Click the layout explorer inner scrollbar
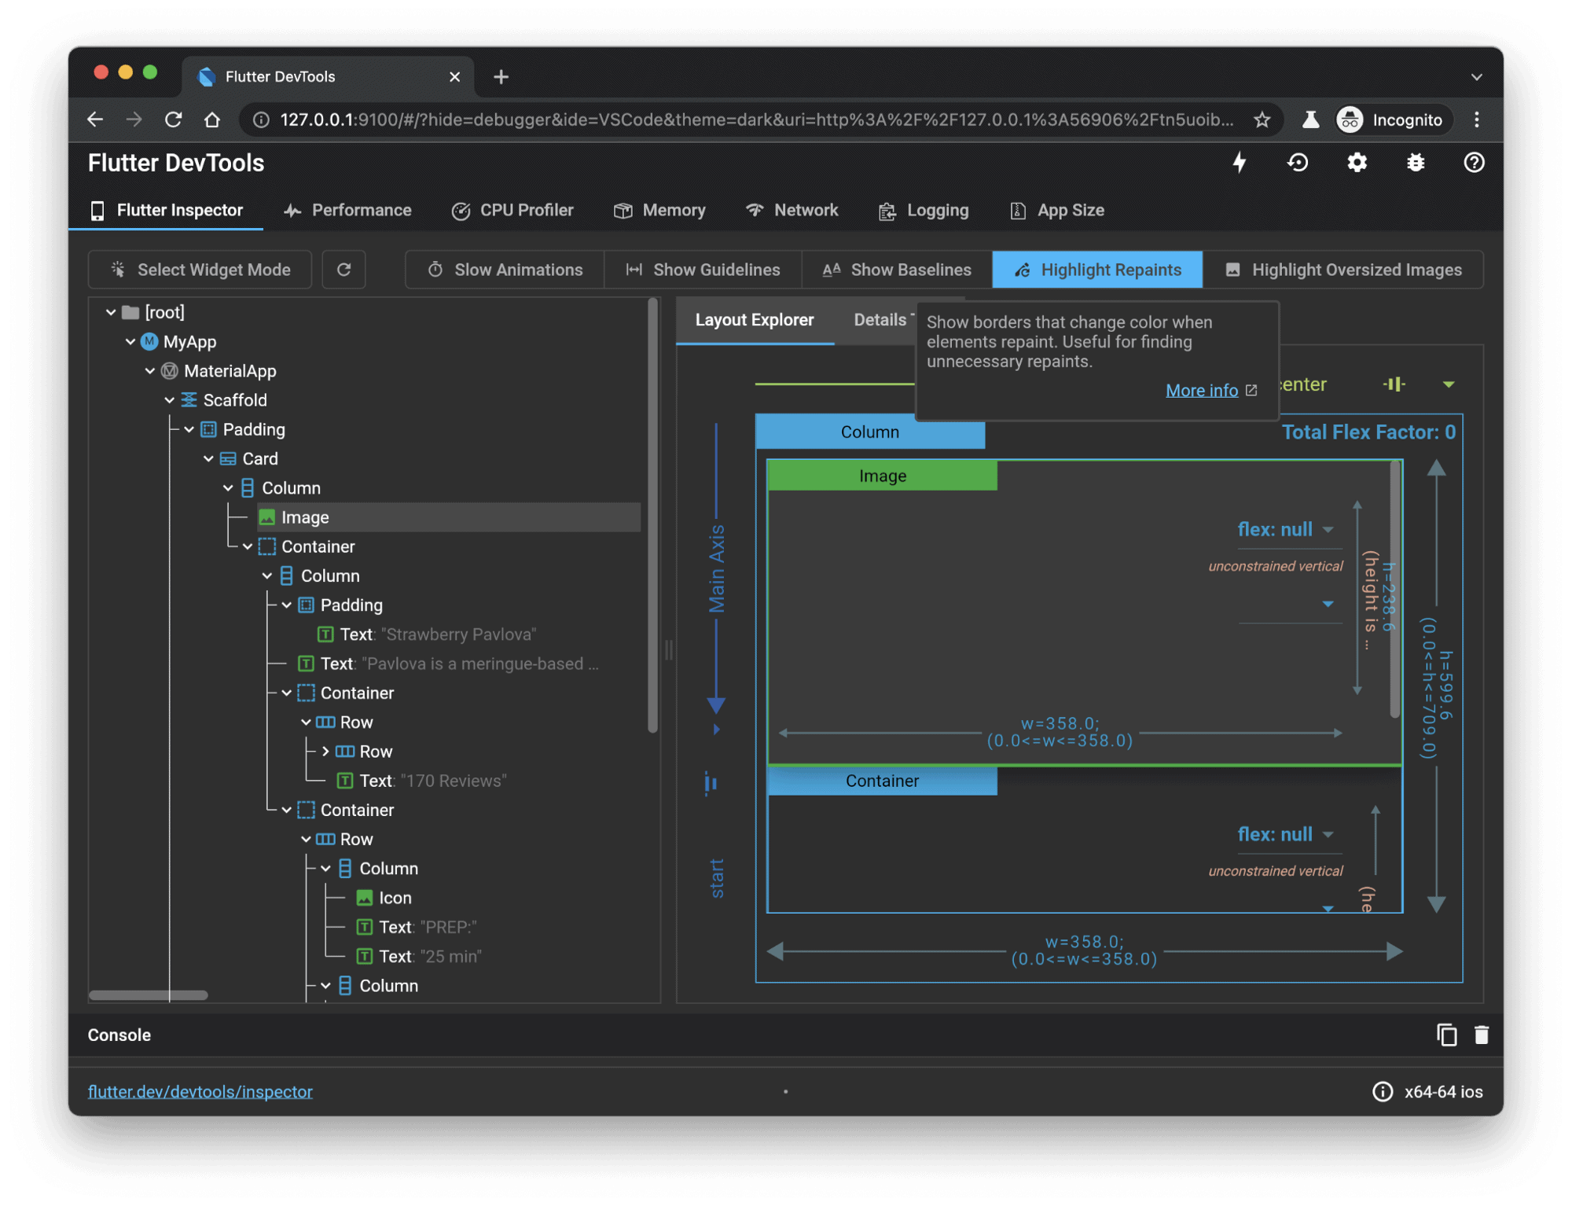1572x1206 pixels. point(1395,590)
